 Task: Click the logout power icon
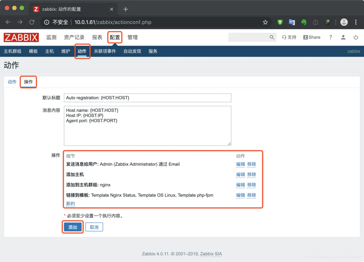click(356, 37)
